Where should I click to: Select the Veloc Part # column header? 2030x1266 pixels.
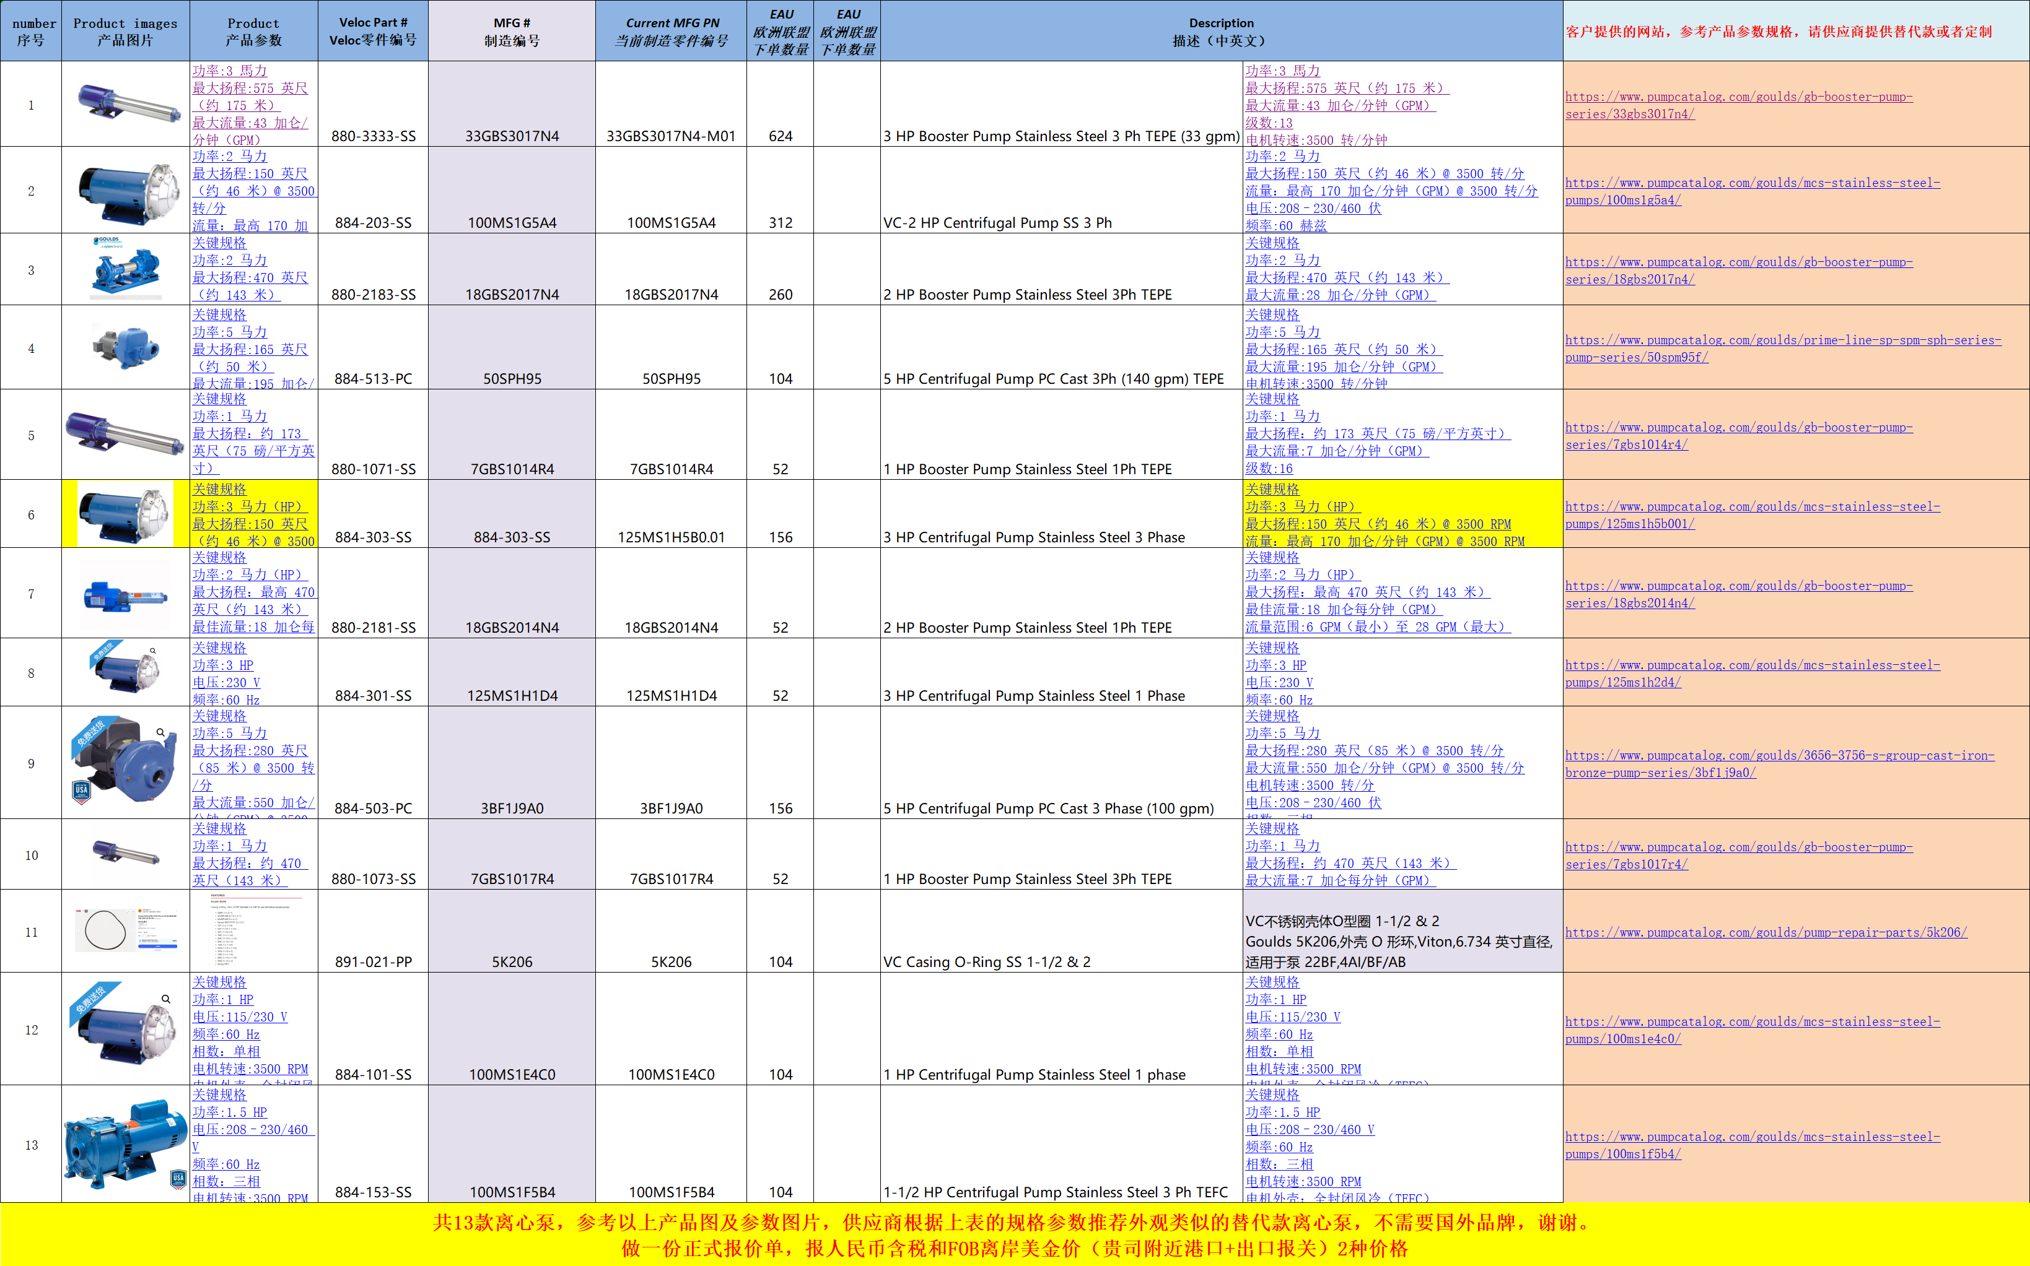tap(373, 31)
